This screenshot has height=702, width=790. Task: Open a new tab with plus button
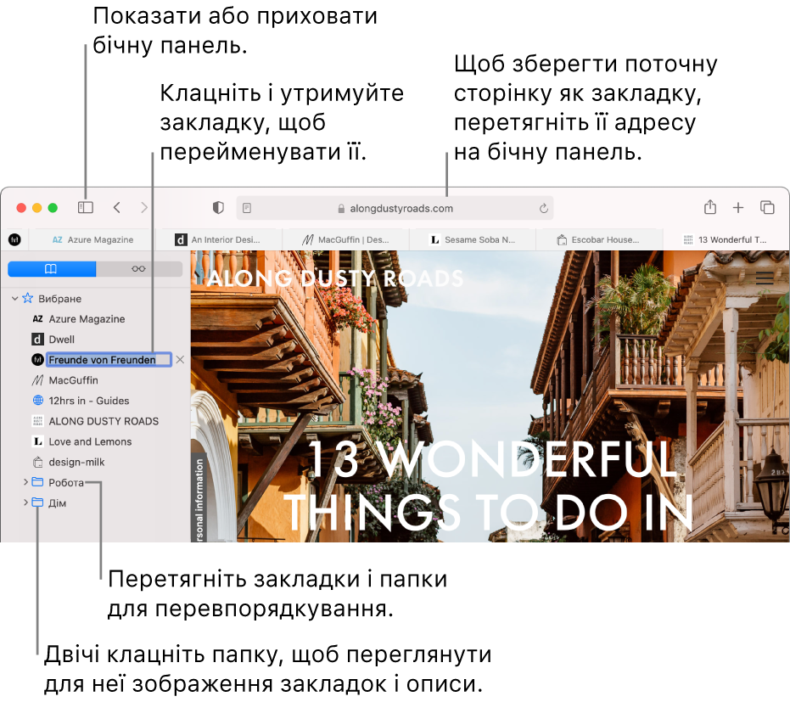click(738, 207)
